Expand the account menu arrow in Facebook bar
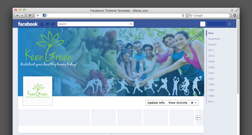Screen dimensions: 252x135 tap(230, 24)
